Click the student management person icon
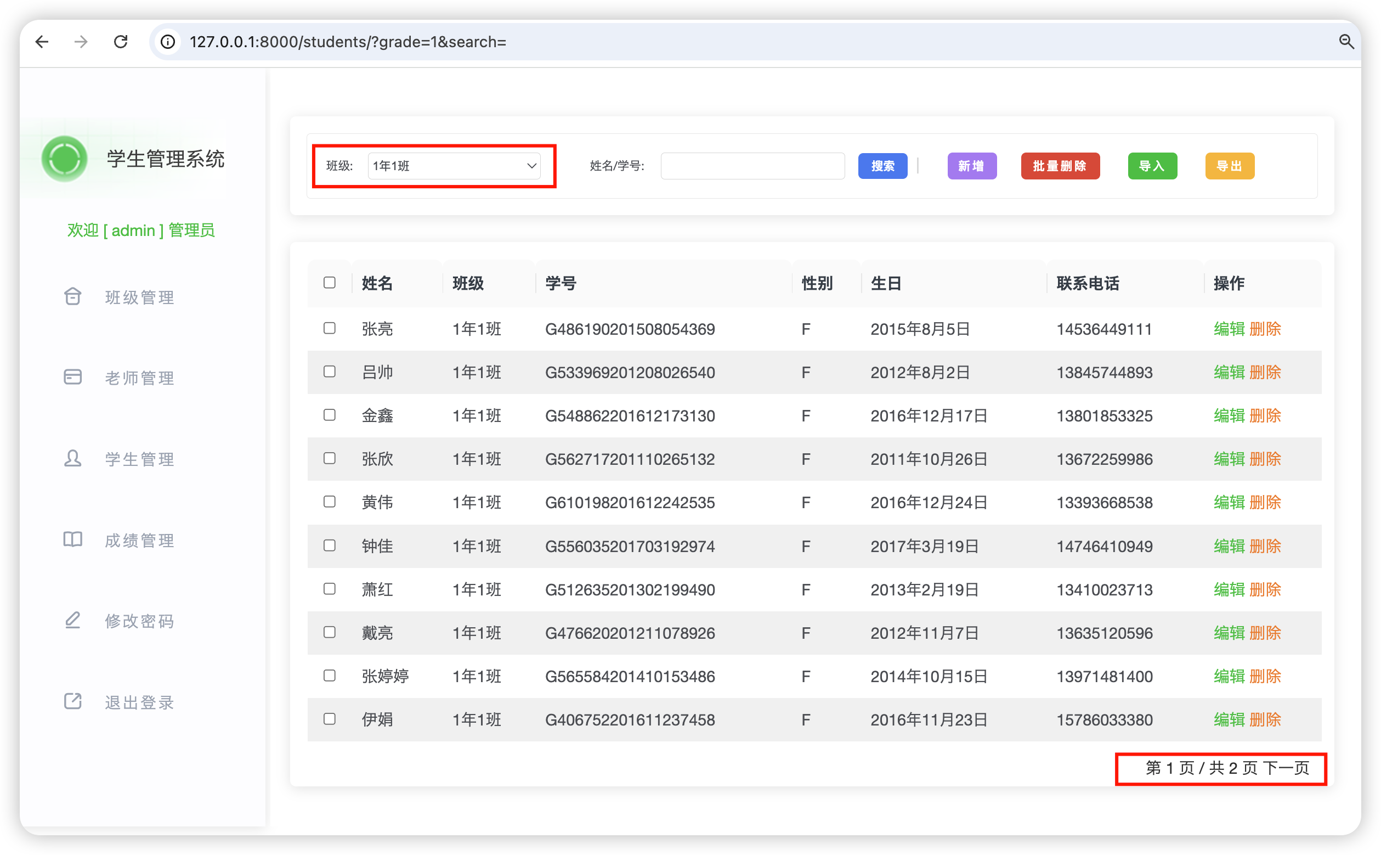Image resolution: width=1381 pixels, height=855 pixels. [73, 458]
